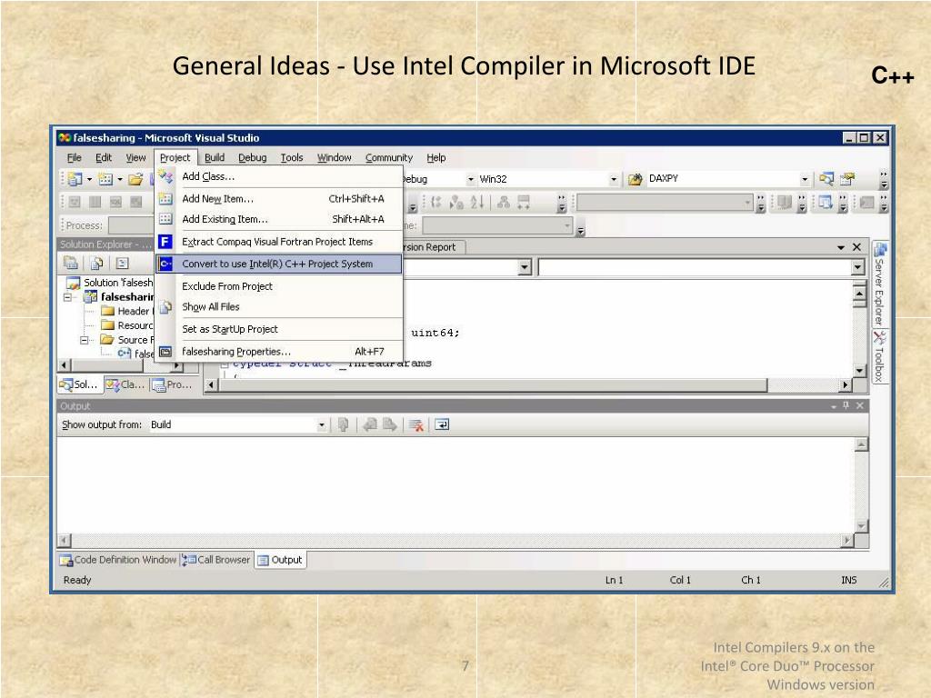Click the Add Class menu icon

pyautogui.click(x=165, y=176)
